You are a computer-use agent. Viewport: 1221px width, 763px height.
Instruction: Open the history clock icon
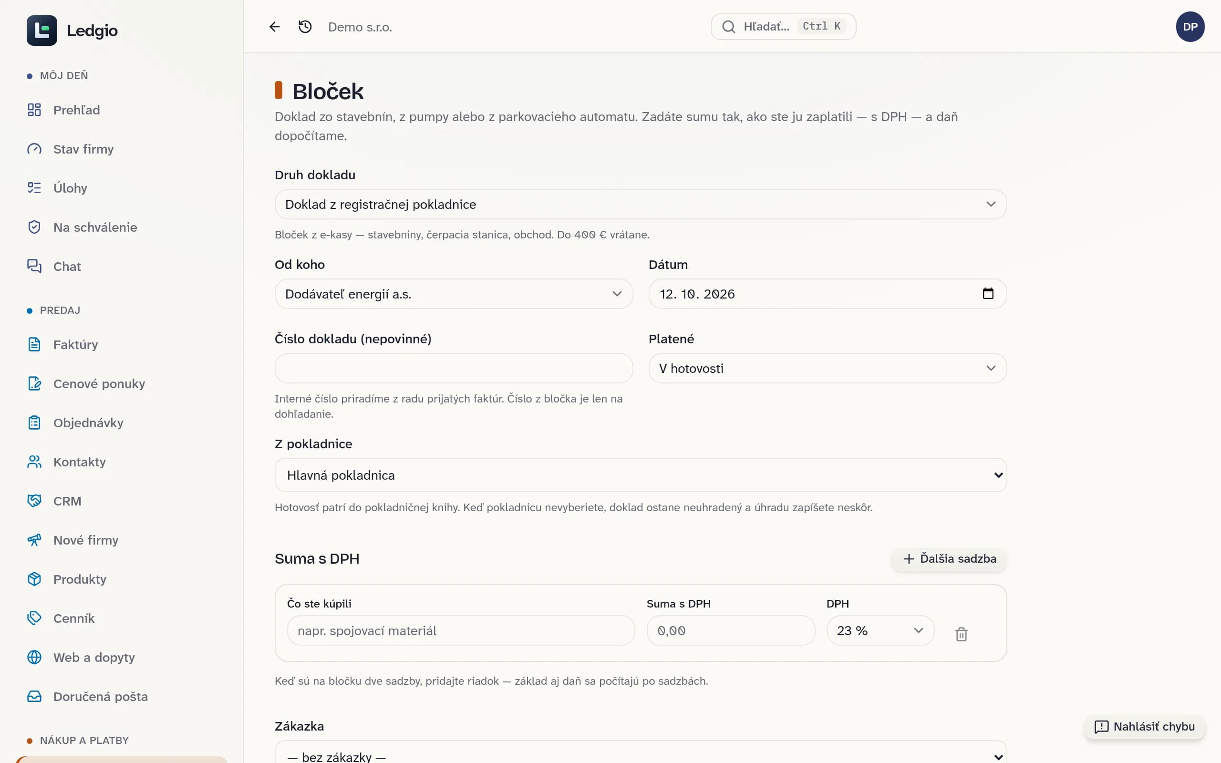[x=305, y=27]
